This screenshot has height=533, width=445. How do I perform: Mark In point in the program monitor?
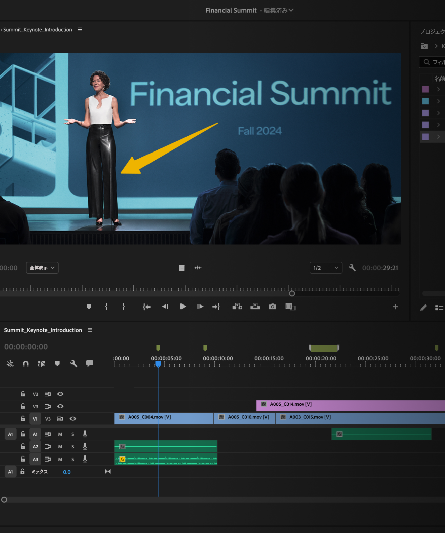pos(106,307)
